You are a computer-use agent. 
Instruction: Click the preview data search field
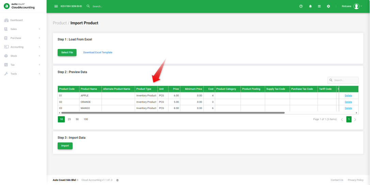click(343, 80)
